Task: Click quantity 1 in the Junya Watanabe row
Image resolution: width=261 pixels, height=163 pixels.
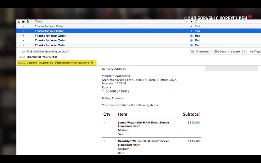Action: (x=104, y=123)
